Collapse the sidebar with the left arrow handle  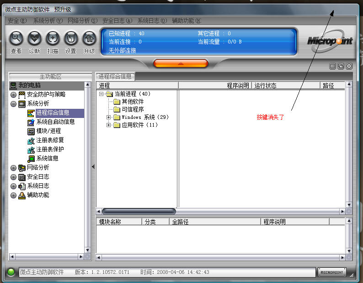pyautogui.click(x=93, y=166)
